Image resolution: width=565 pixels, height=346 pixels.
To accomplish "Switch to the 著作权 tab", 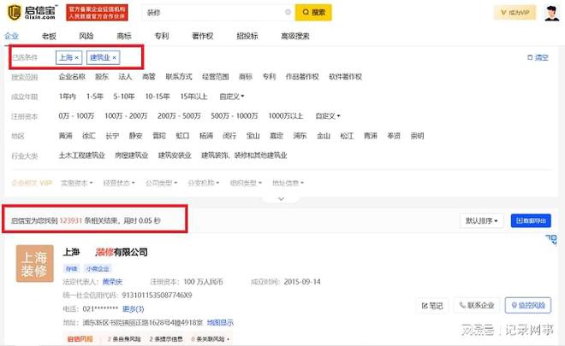I will [x=202, y=36].
